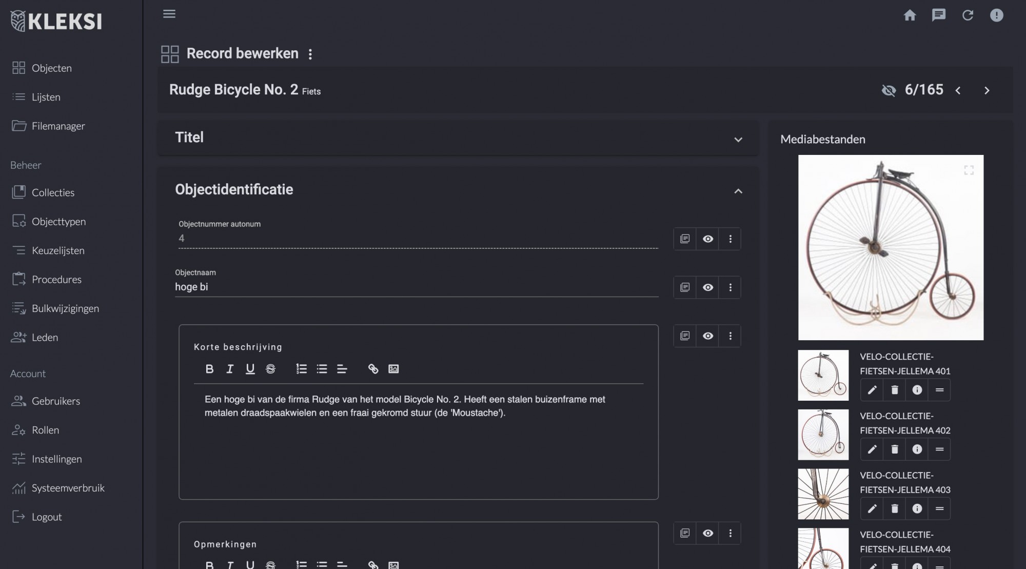Expand main media image to fullscreen
This screenshot has height=569, width=1026.
[x=969, y=170]
